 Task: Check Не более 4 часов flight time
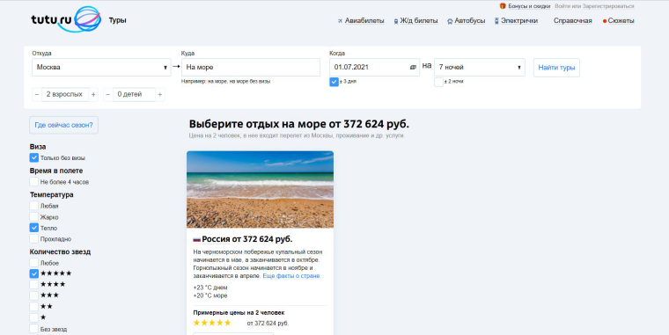pyautogui.click(x=34, y=181)
